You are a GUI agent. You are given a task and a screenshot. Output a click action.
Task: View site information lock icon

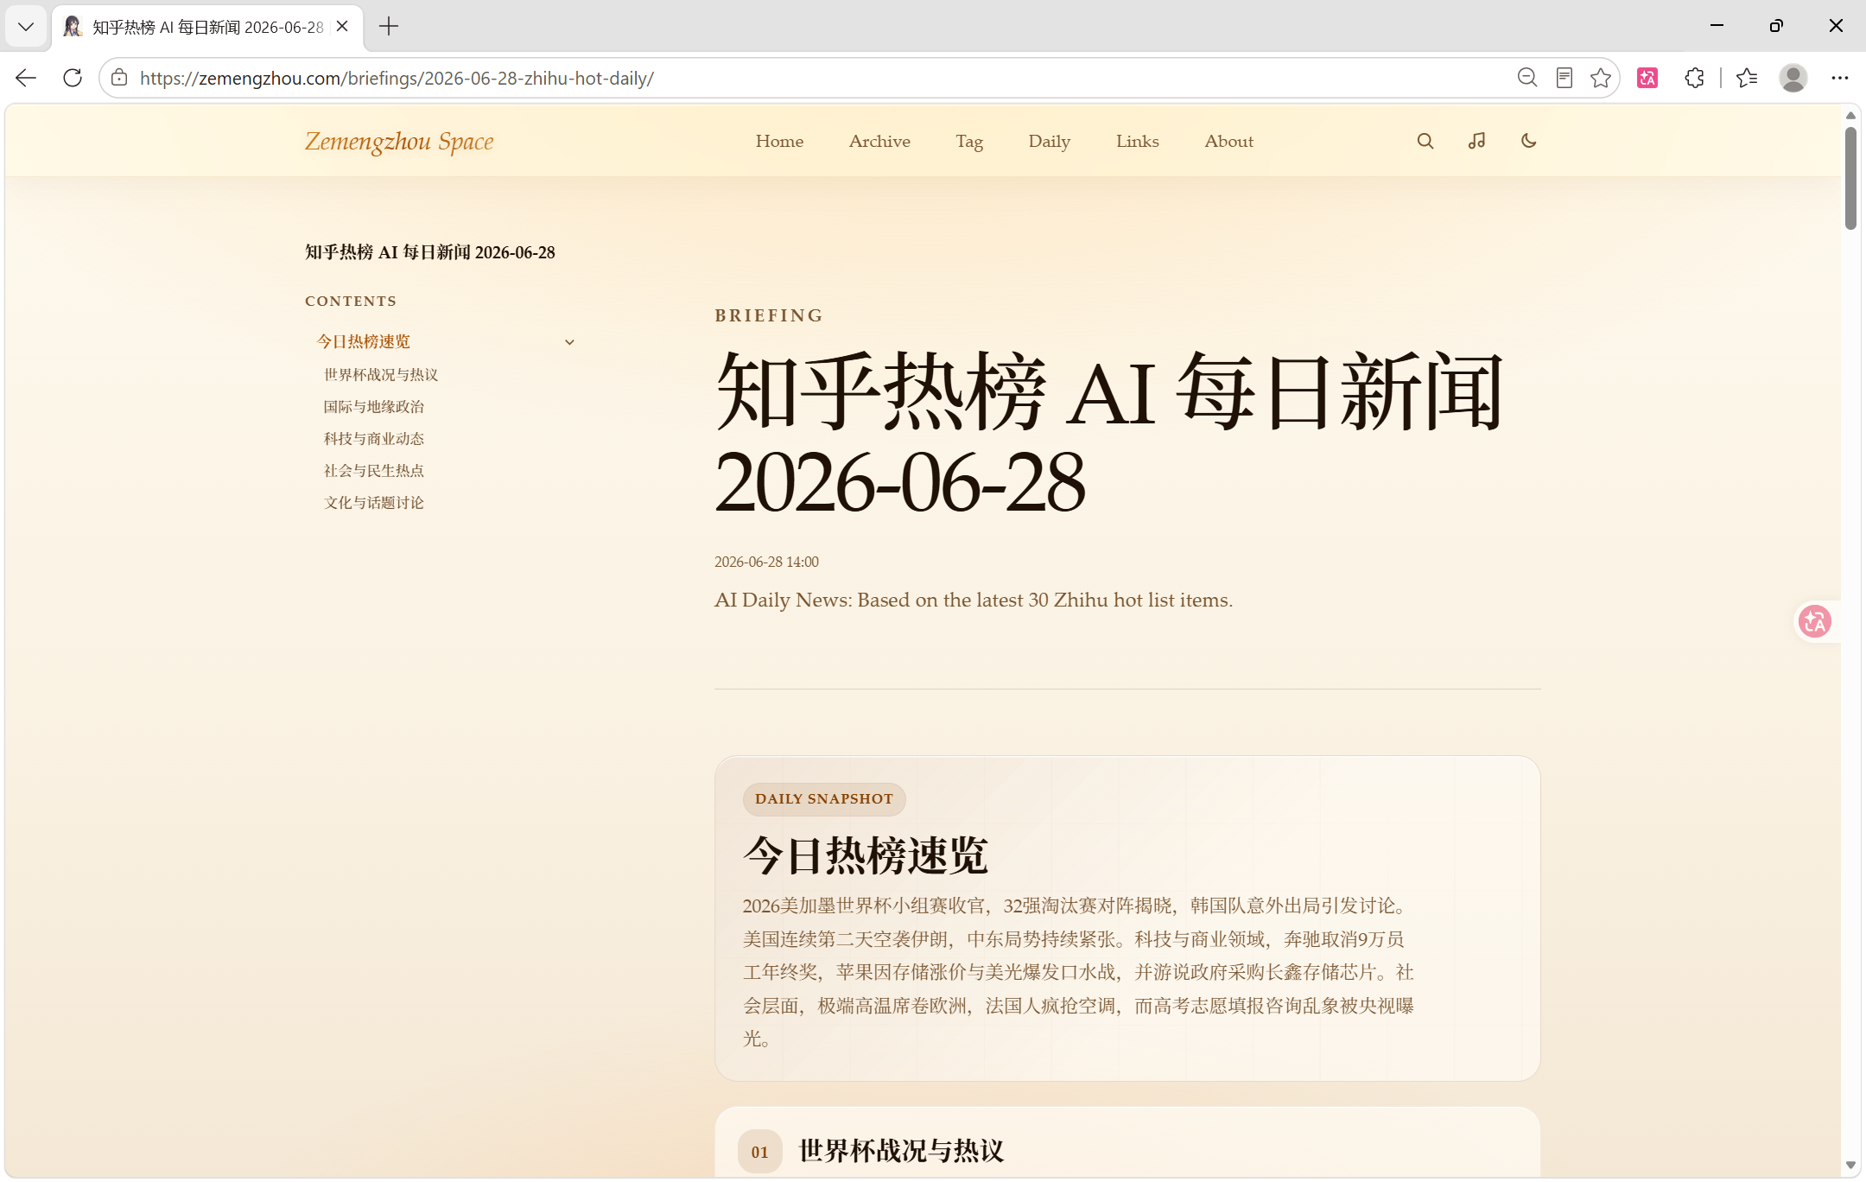pos(120,78)
